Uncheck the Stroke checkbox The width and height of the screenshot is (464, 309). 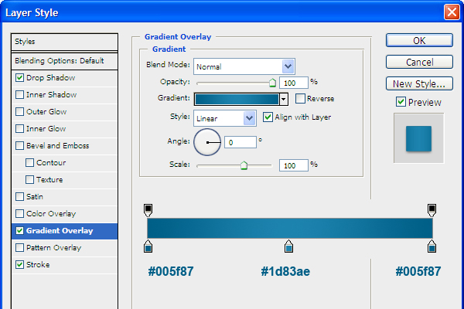19,265
